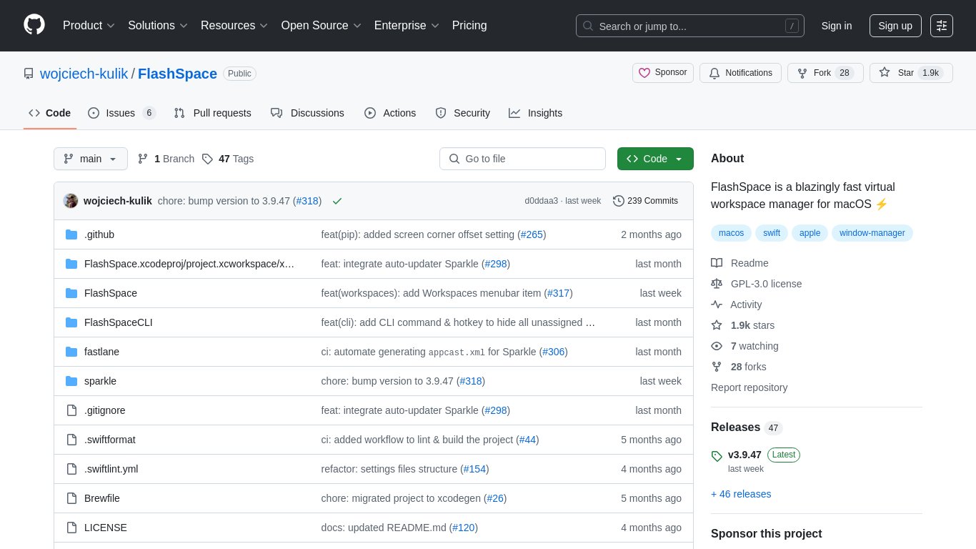The image size is (976, 549).
Task: Click the Sponsor heart button
Action: (662, 73)
